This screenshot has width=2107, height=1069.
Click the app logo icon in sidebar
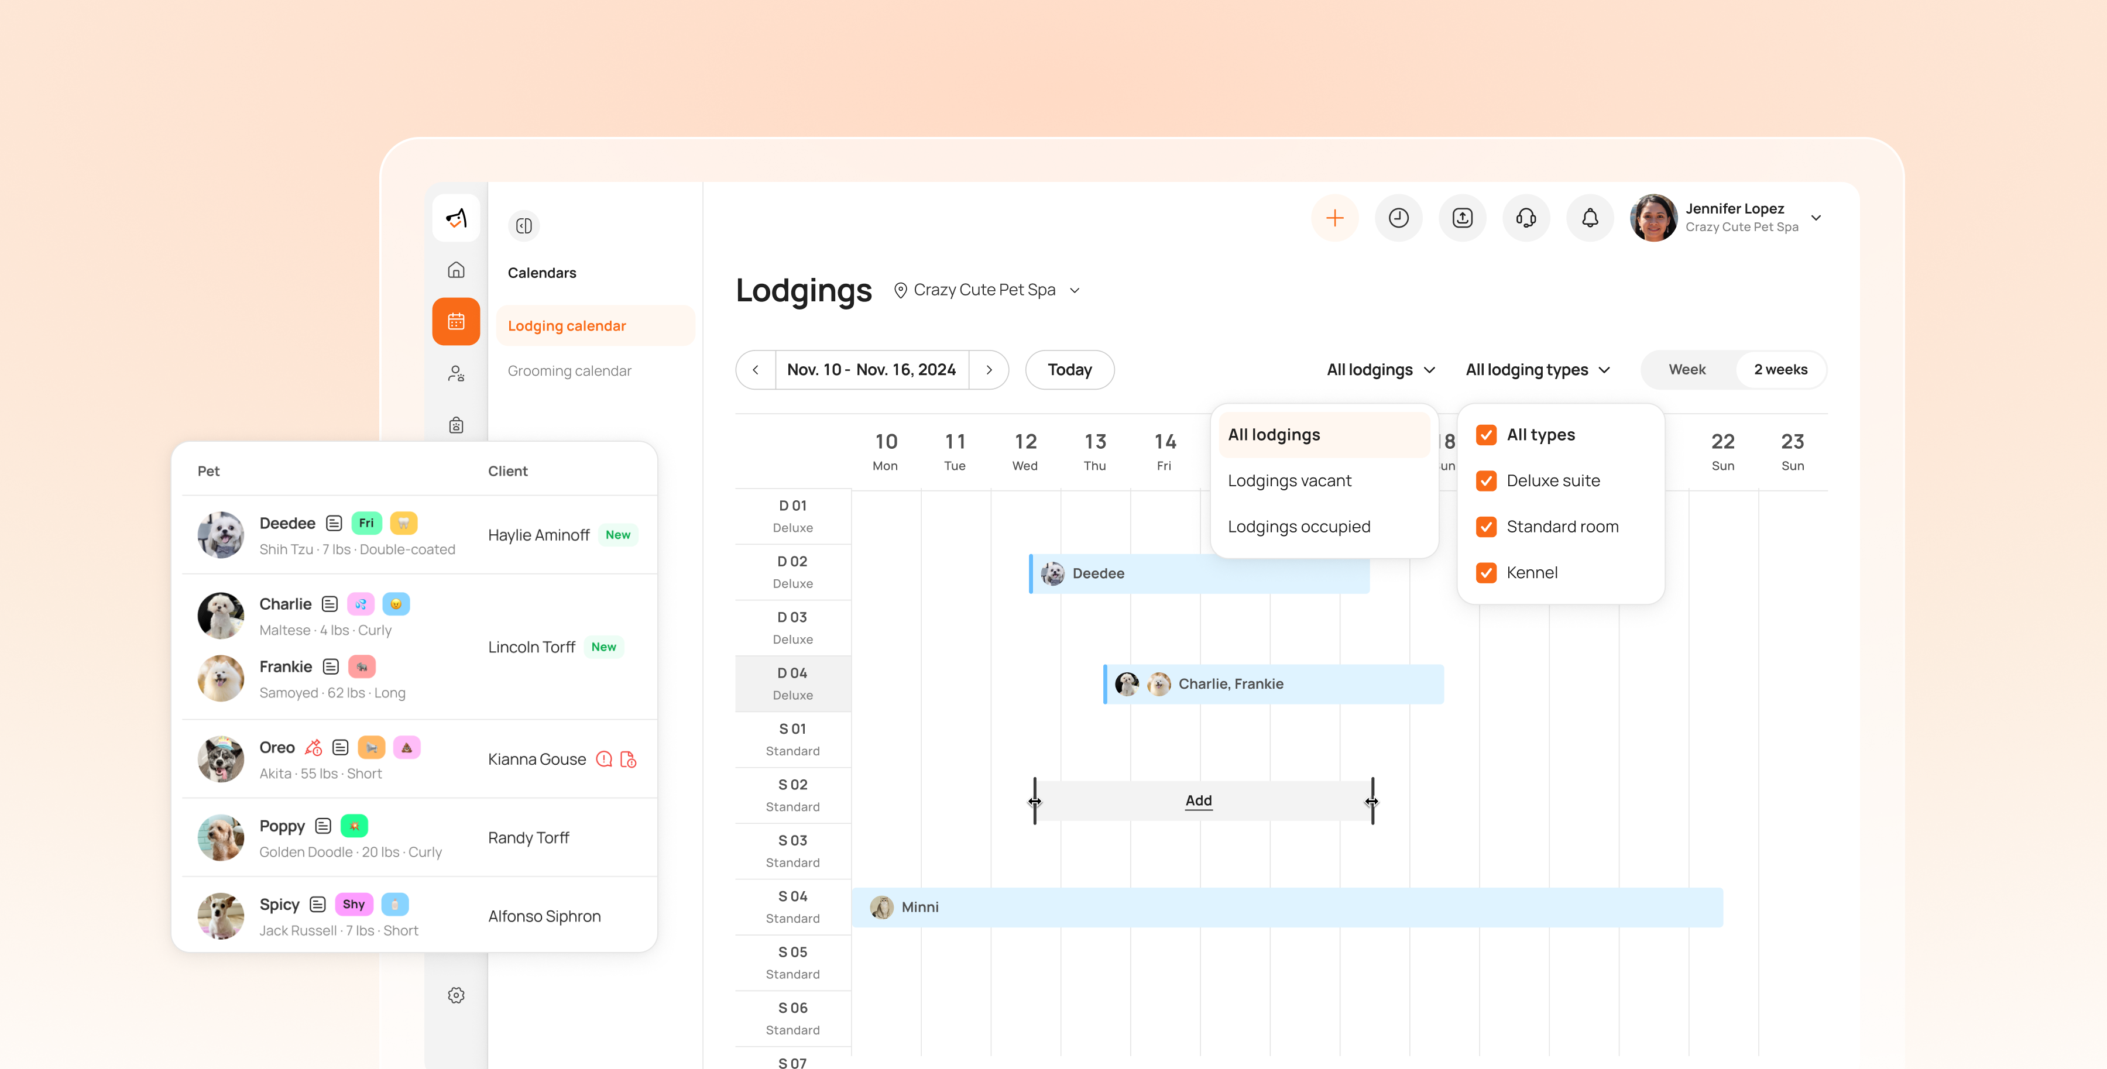click(455, 218)
